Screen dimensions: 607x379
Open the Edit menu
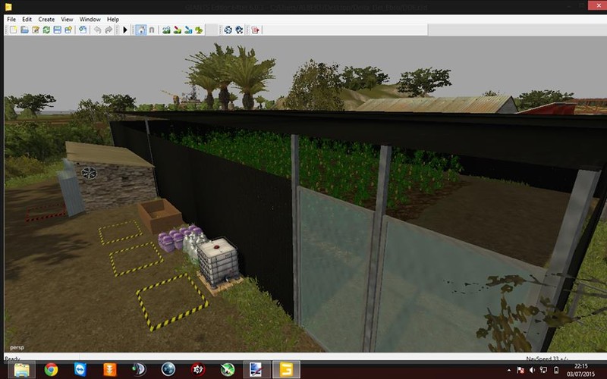(27, 19)
